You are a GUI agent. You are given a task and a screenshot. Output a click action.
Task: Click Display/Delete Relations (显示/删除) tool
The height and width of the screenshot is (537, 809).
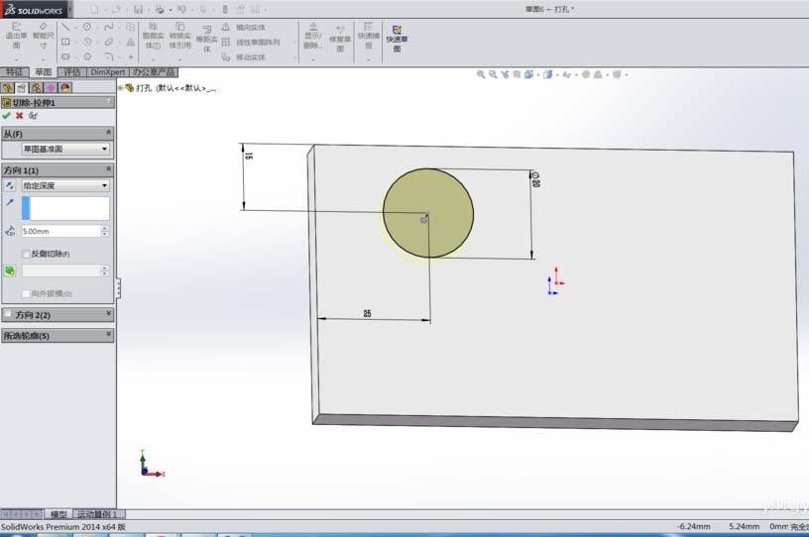tap(312, 36)
